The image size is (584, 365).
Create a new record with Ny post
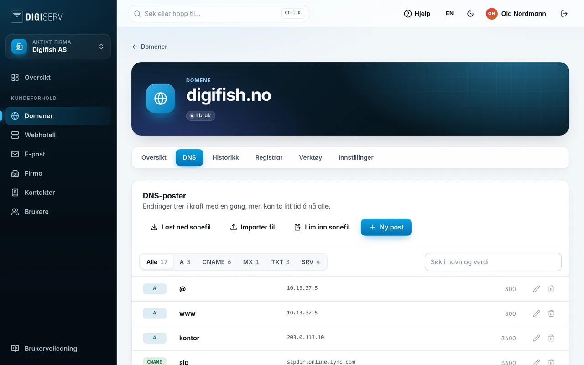(x=386, y=227)
